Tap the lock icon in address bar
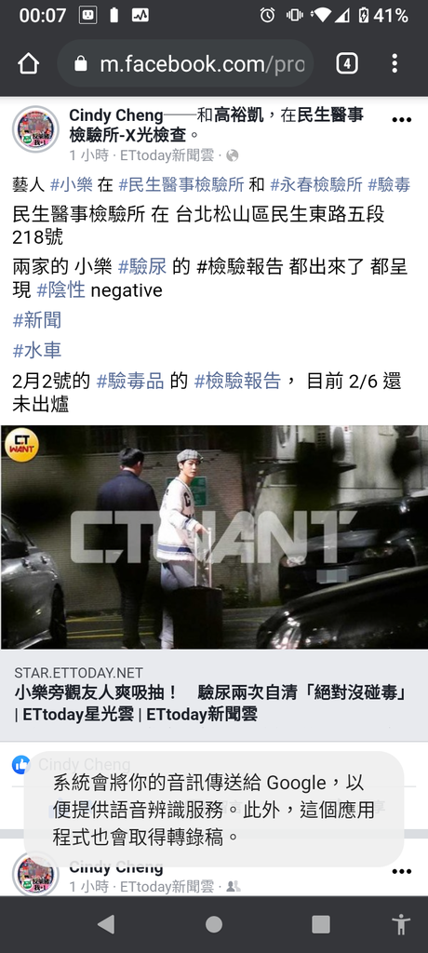428x953 pixels. (81, 64)
